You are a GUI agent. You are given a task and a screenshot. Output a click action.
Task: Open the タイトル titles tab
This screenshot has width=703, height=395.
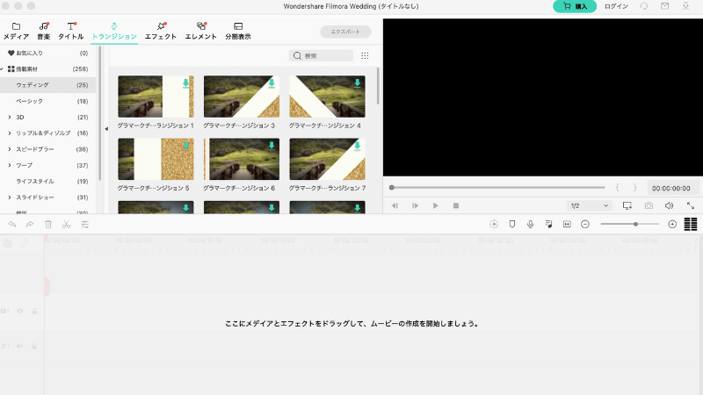tap(71, 31)
